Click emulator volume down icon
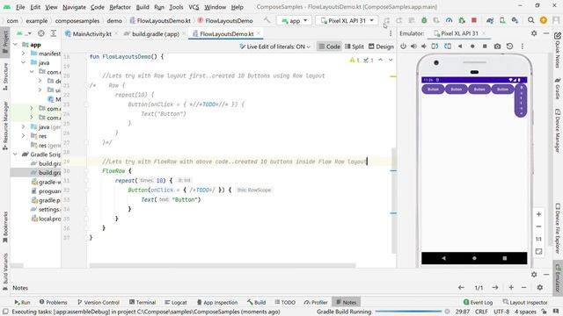This screenshot has height=316, width=563. 424,47
